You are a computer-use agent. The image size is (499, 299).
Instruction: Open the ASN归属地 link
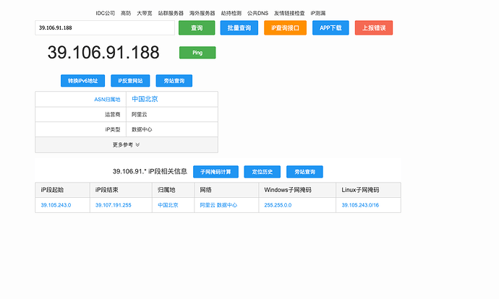107,100
